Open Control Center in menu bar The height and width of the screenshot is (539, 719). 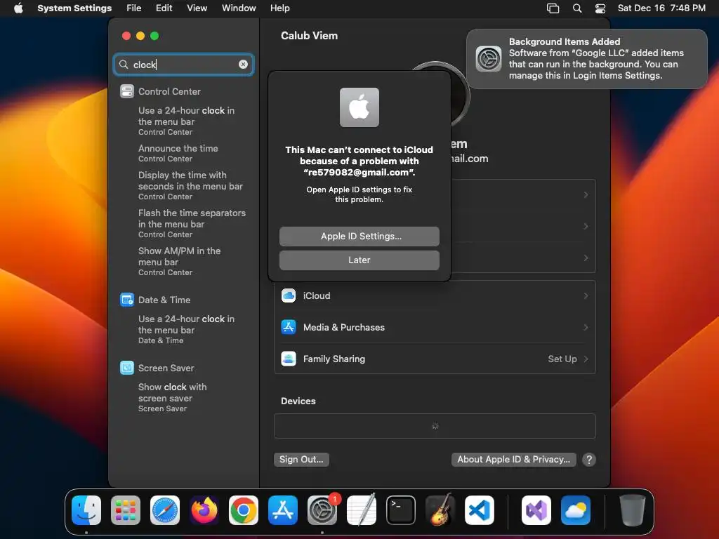[600, 8]
